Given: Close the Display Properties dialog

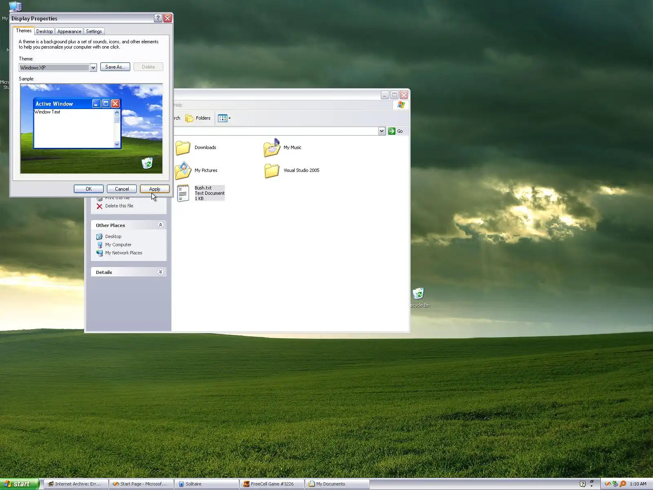Looking at the screenshot, I should tap(167, 18).
